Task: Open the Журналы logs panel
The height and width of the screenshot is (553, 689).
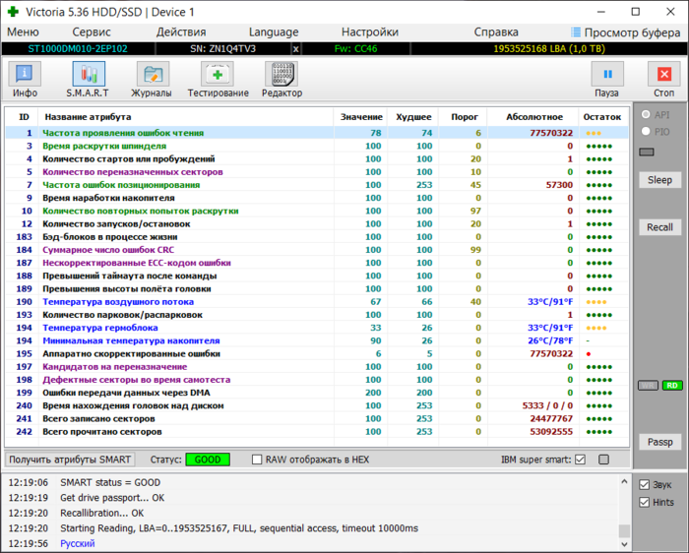Action: pos(152,74)
